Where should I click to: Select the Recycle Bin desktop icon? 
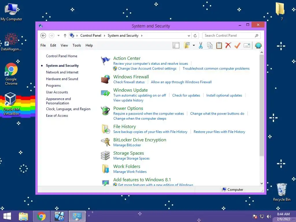[282, 192]
